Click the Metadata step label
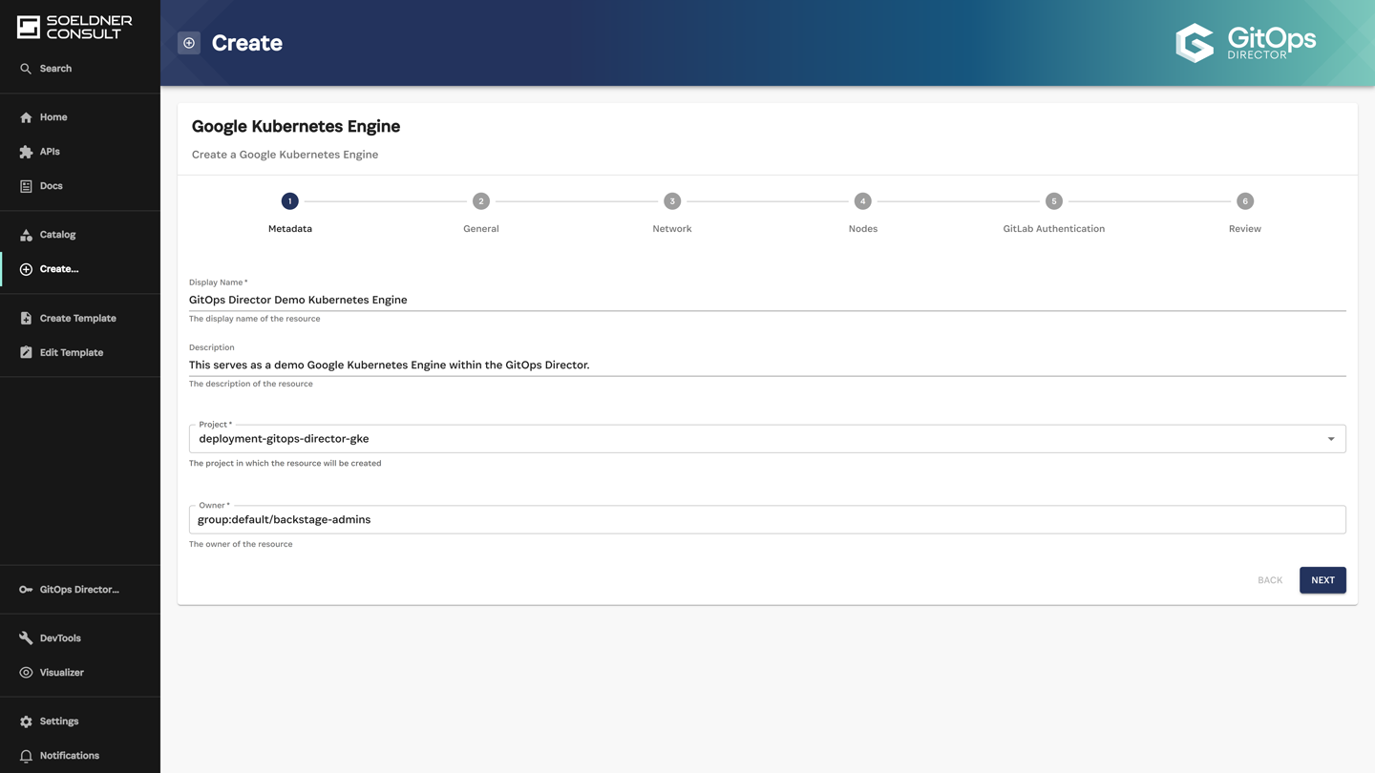The width and height of the screenshot is (1375, 773). coord(290,229)
